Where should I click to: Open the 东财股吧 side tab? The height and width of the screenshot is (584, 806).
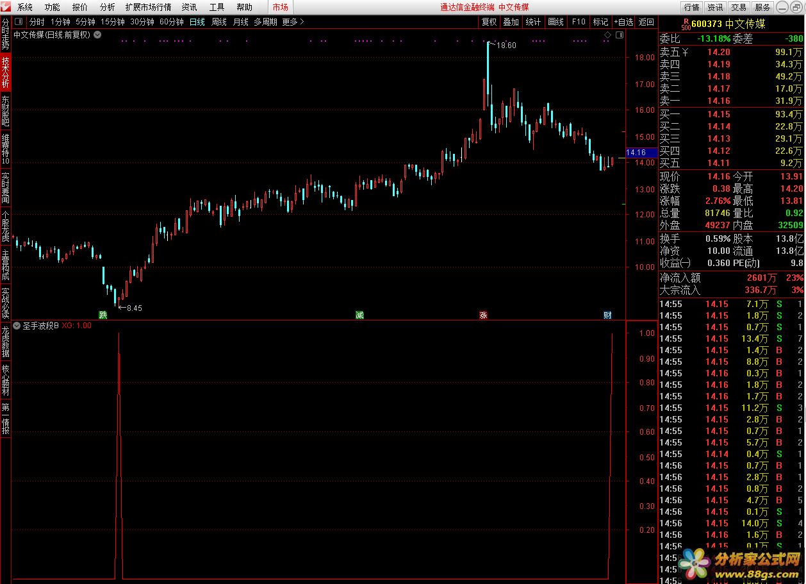tap(5, 111)
